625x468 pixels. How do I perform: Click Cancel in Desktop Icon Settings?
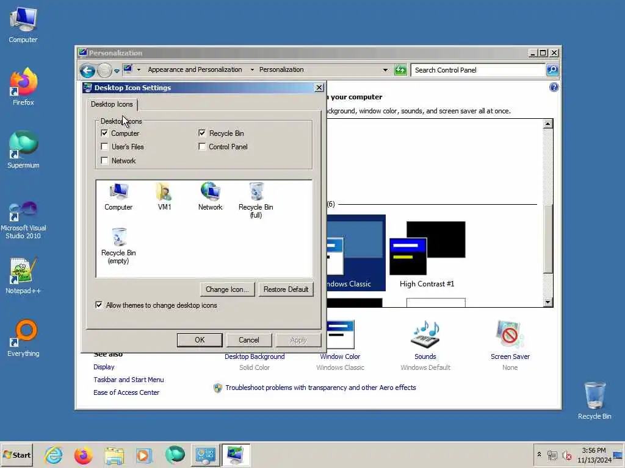pyautogui.click(x=249, y=340)
